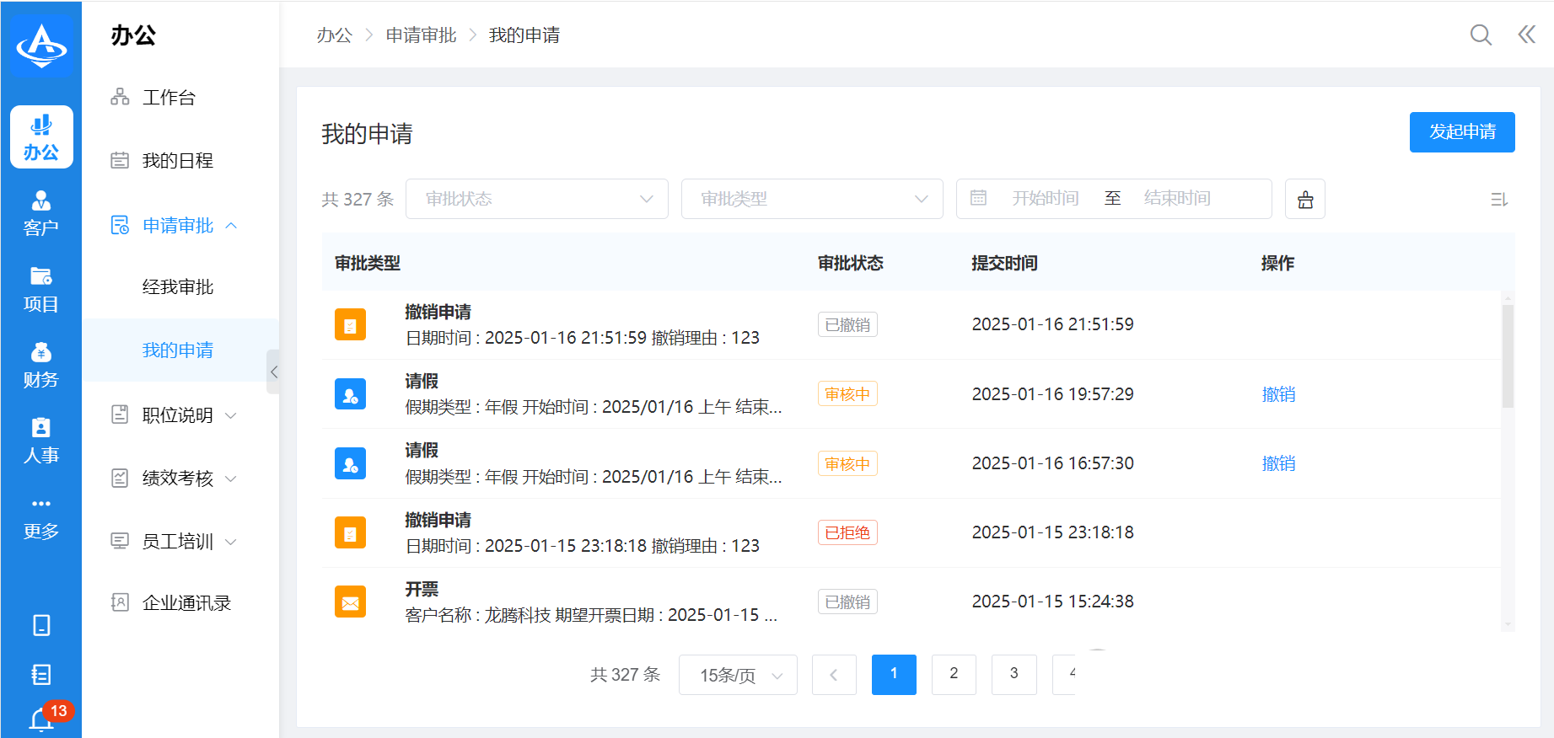
Task: Click 撤销 for the 19:57:29 leave request
Action: (x=1278, y=394)
